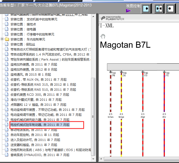The width and height of the screenshot is (179, 163).
Task: Select 电控机械式驻车制动器, 自 2011 年 7 月起
Action: click(40, 125)
